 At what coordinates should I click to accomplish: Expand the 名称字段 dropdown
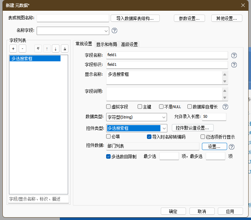click(x=106, y=31)
